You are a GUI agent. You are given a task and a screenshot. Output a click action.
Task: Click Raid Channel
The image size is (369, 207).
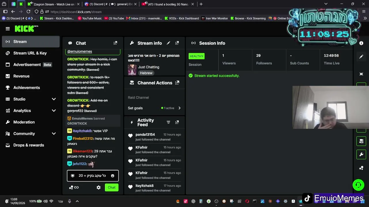[138, 97]
